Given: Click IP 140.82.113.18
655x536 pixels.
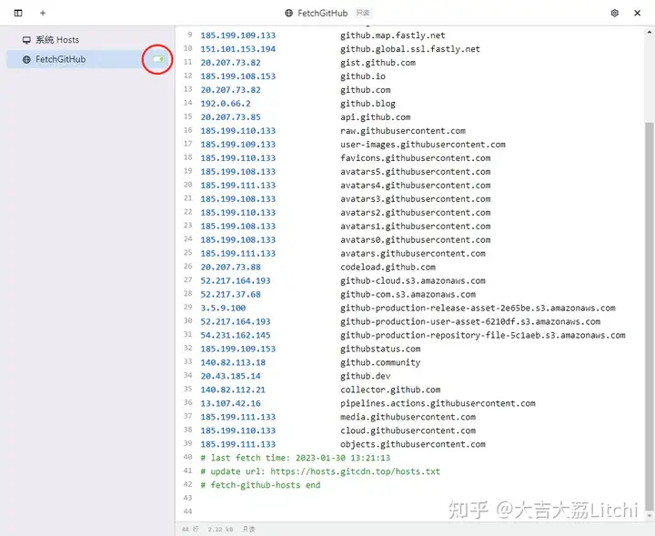Looking at the screenshot, I should coord(233,362).
